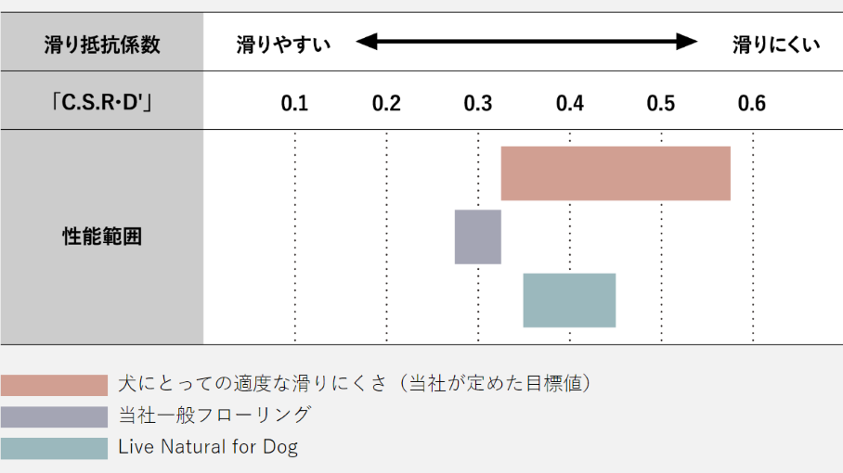Image resolution: width=843 pixels, height=473 pixels.
Task: Click the 0.6 axis value
Action: tap(752, 103)
